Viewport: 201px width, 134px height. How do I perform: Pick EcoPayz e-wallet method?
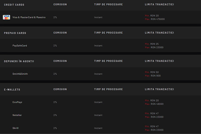(x=17, y=102)
